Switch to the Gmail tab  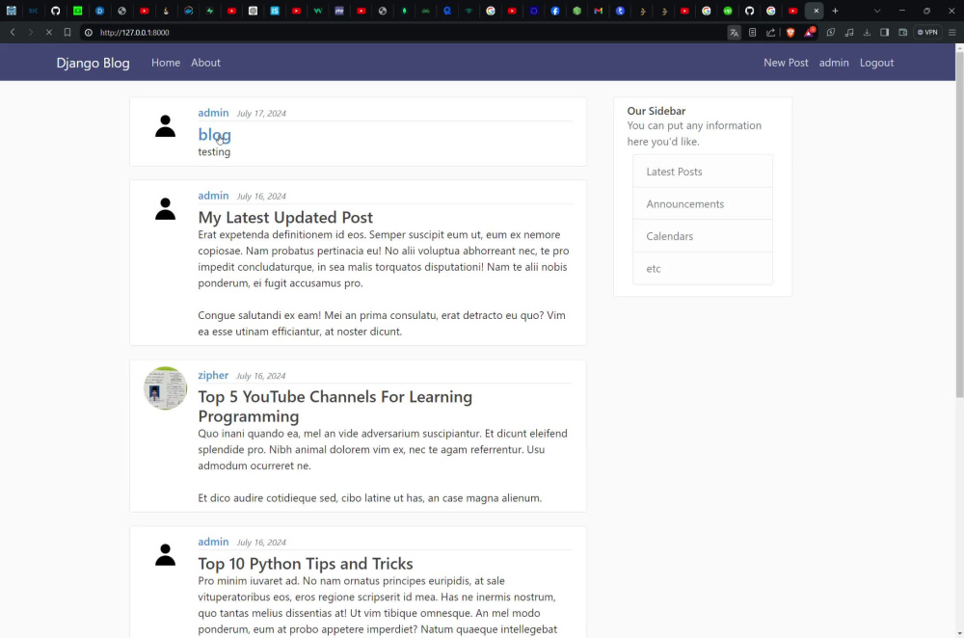(x=599, y=11)
